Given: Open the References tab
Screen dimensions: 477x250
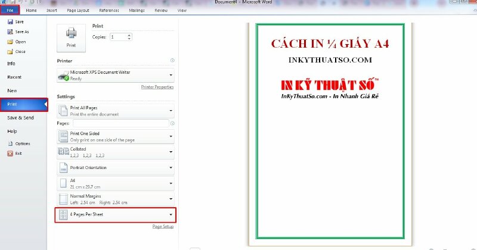Looking at the screenshot, I should 109,10.
